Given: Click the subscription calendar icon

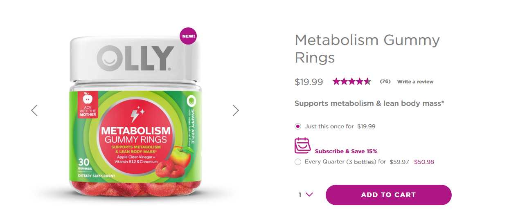Looking at the screenshot, I should click(x=303, y=146).
